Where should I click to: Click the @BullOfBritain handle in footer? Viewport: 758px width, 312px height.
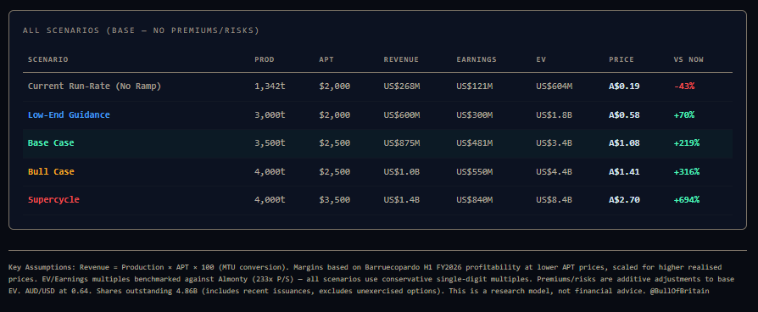681,292
